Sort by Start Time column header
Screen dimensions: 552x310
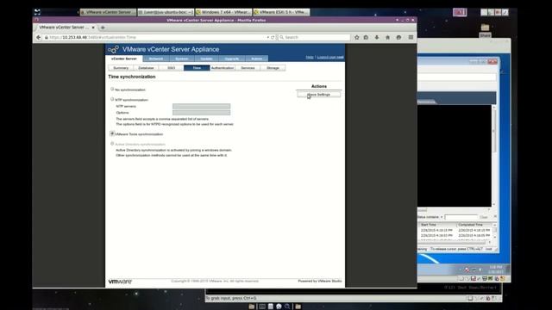point(437,225)
